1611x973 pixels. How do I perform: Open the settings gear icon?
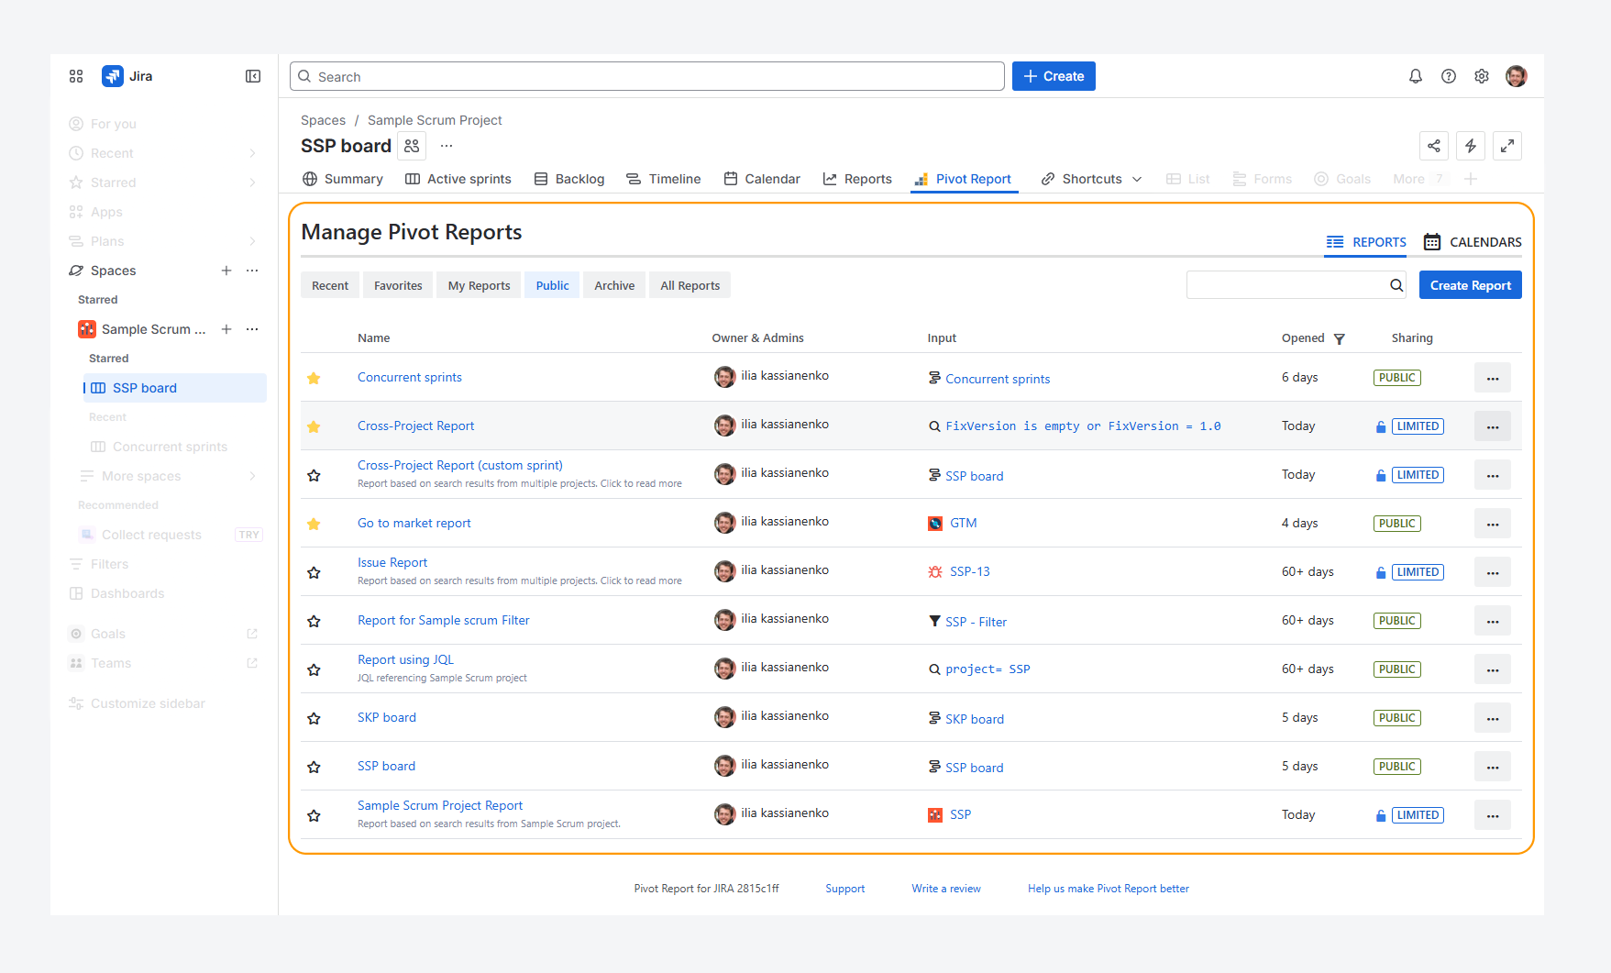click(1482, 76)
